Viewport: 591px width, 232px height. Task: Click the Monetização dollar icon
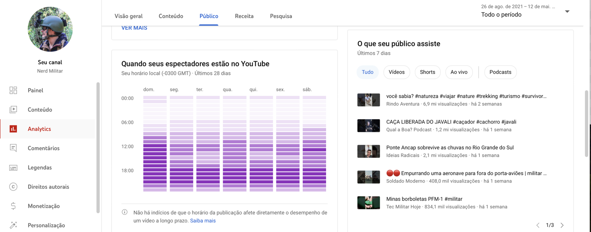[13, 206]
